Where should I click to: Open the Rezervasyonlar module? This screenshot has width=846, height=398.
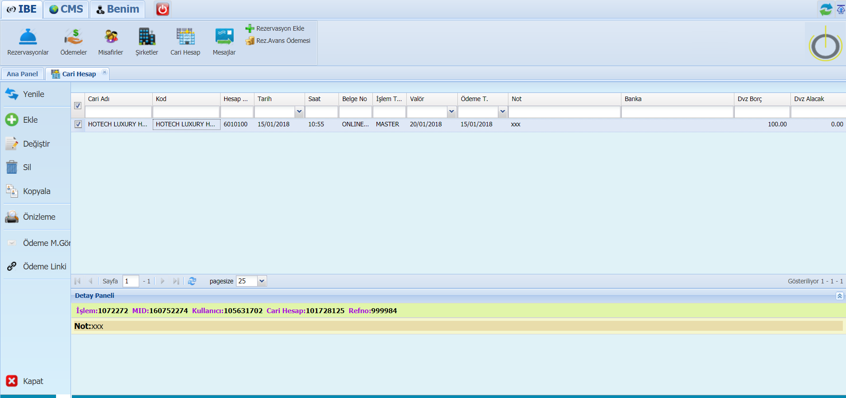tap(28, 42)
